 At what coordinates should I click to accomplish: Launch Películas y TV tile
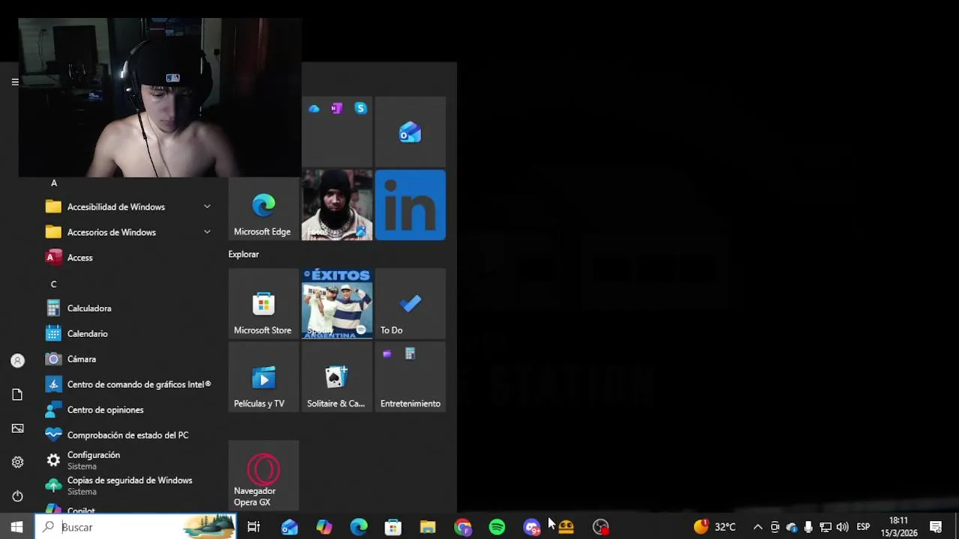(263, 377)
